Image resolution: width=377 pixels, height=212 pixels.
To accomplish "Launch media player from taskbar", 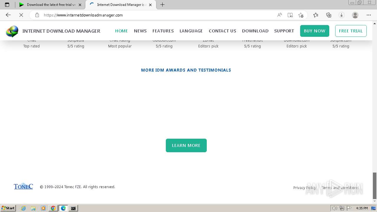I will (43, 208).
